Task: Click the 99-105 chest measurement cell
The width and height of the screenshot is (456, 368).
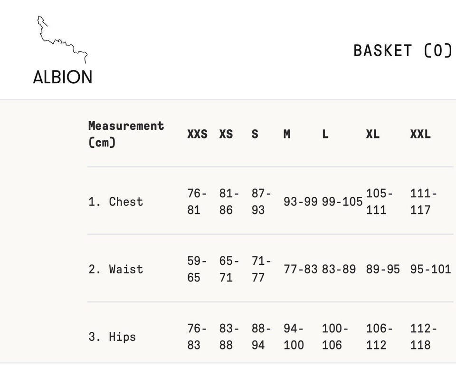Action: pos(342,202)
